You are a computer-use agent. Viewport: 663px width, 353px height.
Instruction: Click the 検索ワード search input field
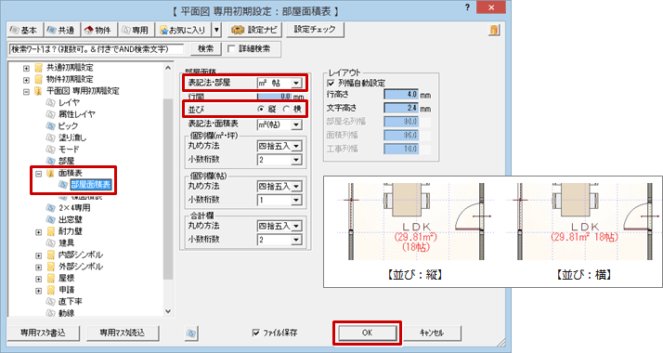tap(97, 49)
